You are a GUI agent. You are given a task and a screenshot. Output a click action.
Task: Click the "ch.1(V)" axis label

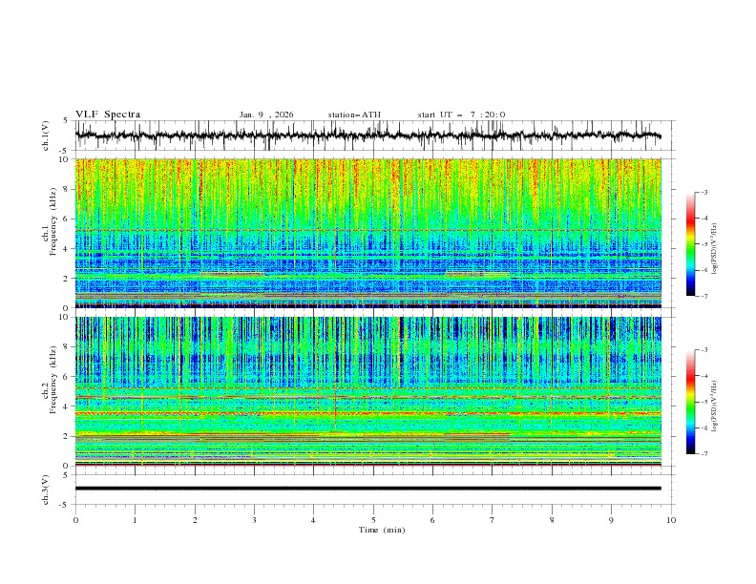45,136
